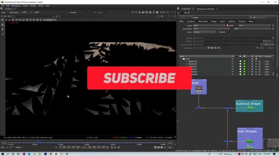
Task: Click the green color swatch for Bspline74
Action: point(244,62)
